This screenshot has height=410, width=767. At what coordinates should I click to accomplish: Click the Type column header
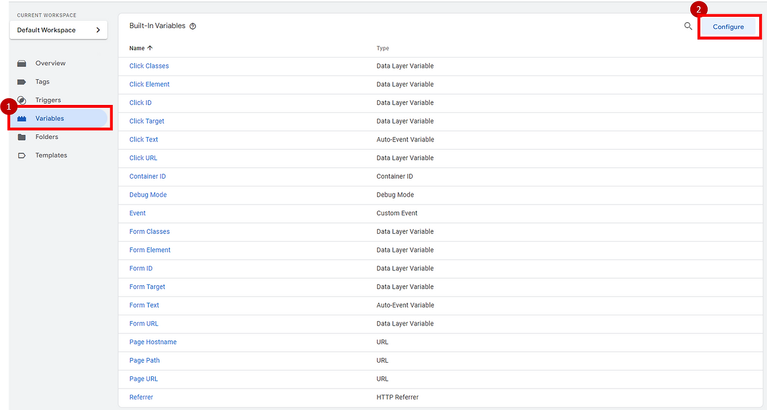(x=383, y=49)
